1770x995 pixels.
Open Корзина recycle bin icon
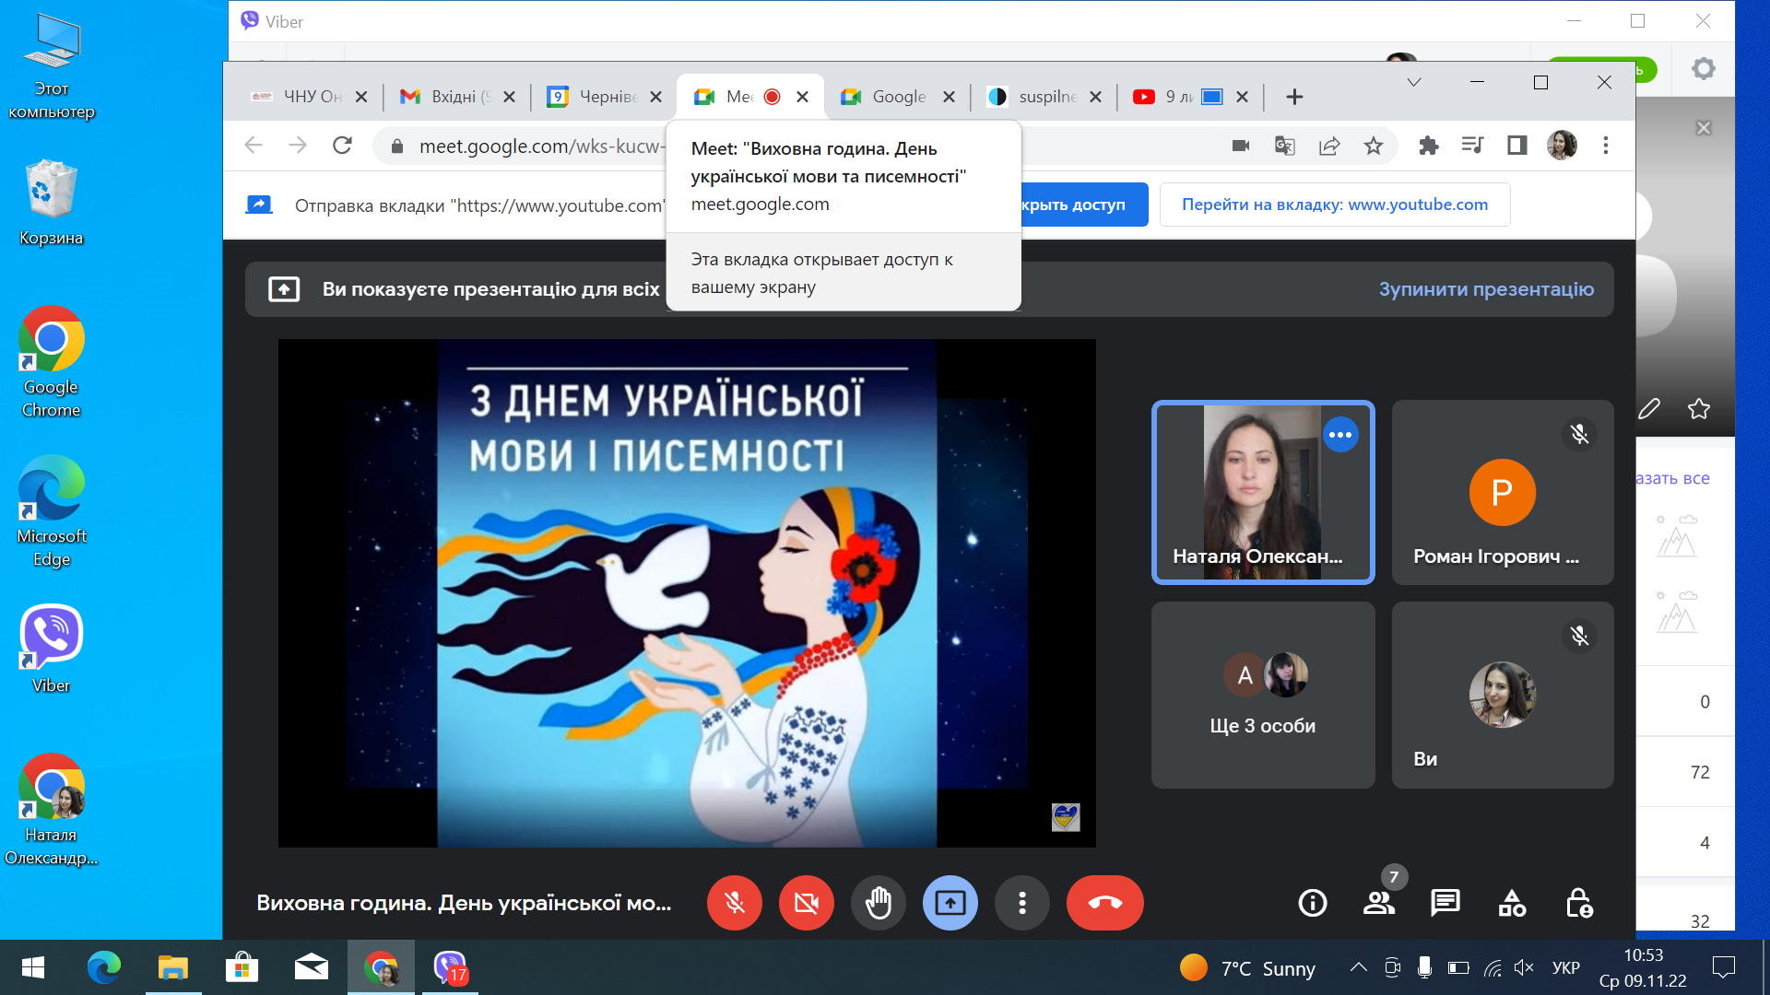coord(52,203)
